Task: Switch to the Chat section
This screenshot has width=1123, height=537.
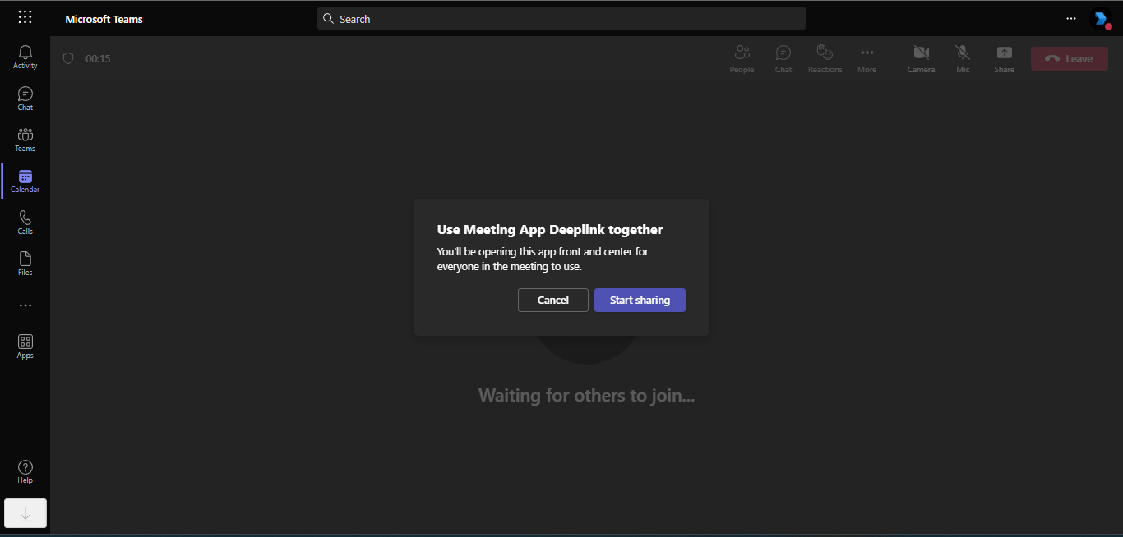Action: (25, 98)
